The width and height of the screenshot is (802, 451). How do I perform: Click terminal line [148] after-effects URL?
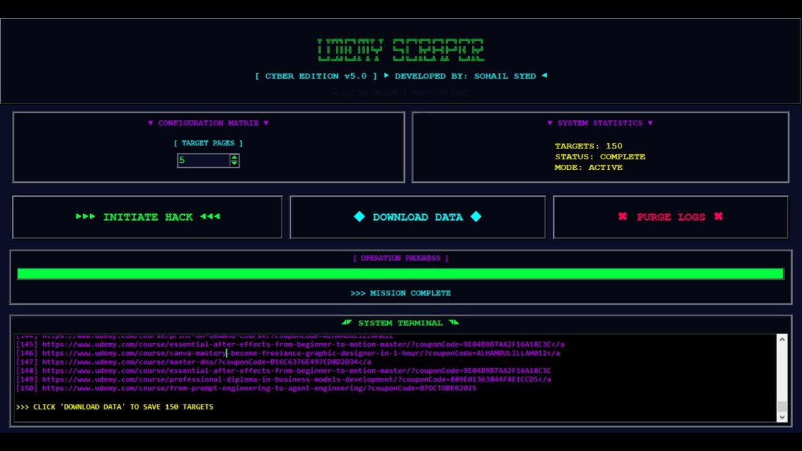[x=284, y=370]
